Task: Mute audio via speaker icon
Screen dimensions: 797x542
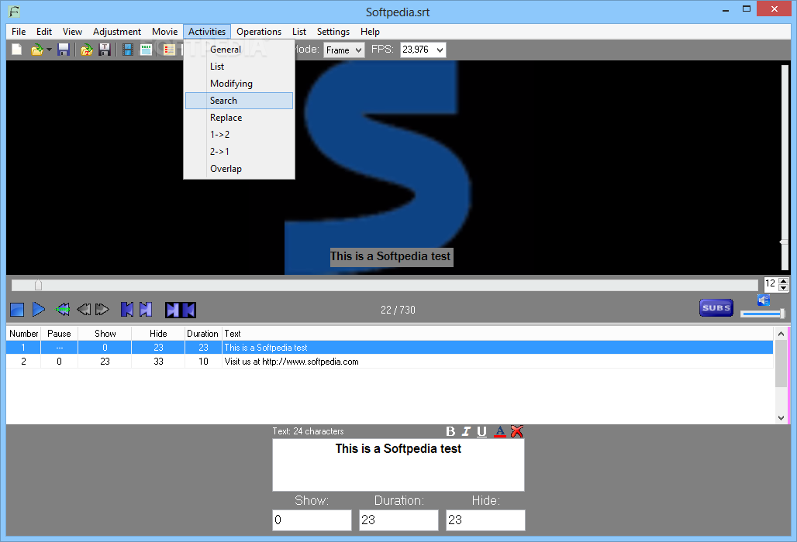Action: pos(764,300)
